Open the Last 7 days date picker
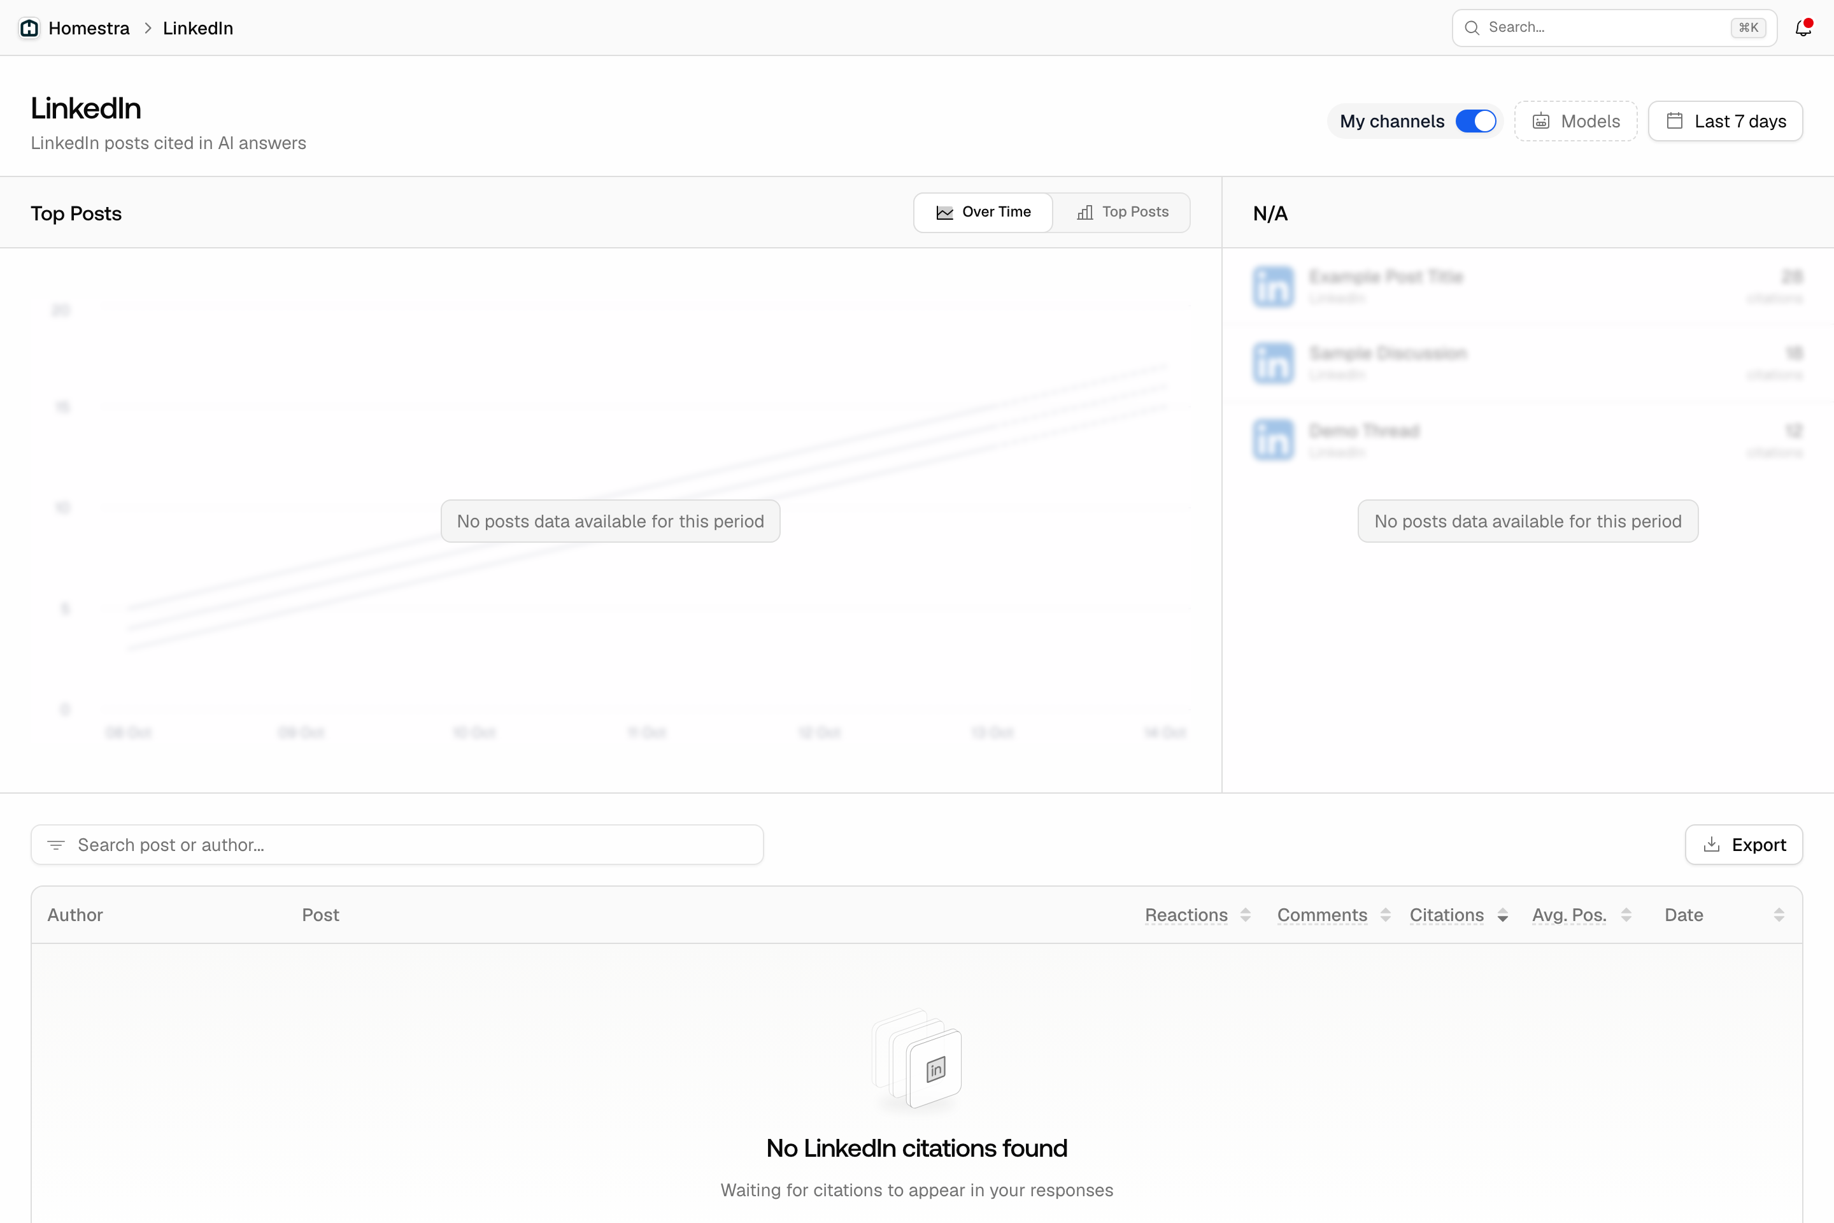 (x=1725, y=122)
